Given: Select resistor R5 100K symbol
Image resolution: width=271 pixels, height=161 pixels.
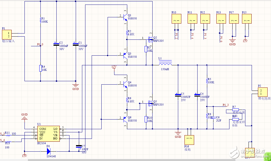Looking at the screenshot, I should pos(207,81).
